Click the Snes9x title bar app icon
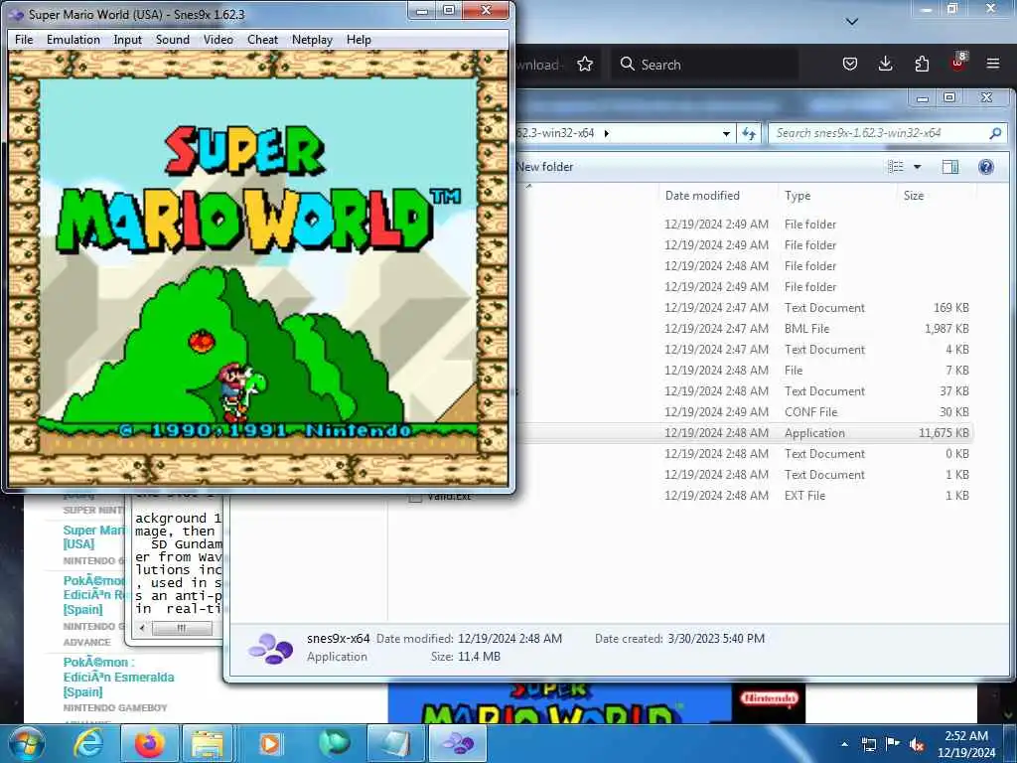 [16, 14]
